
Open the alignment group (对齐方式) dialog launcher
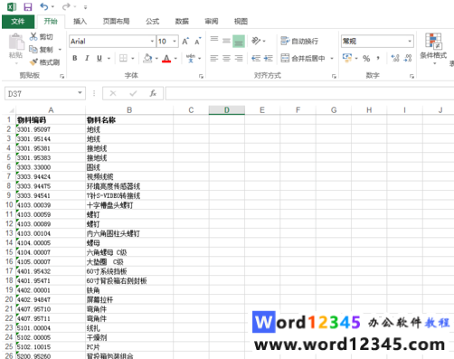click(x=334, y=76)
